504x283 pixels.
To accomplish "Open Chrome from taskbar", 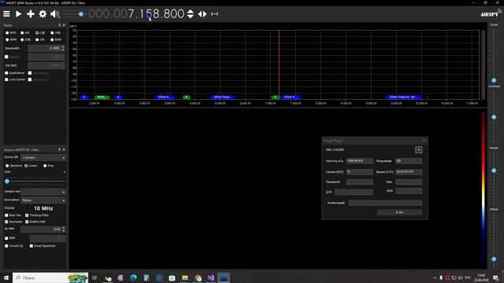I will (x=198, y=277).
